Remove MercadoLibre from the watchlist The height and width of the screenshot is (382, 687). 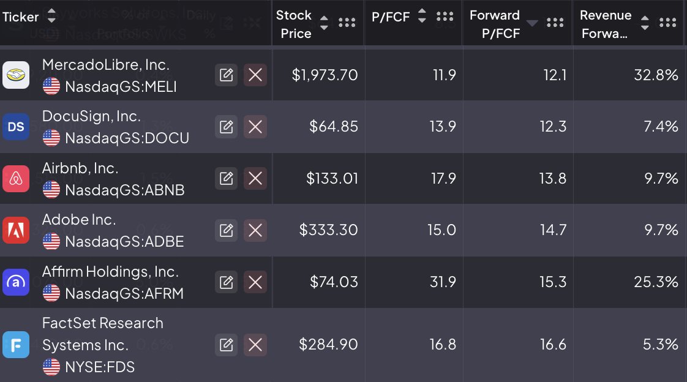pos(255,75)
